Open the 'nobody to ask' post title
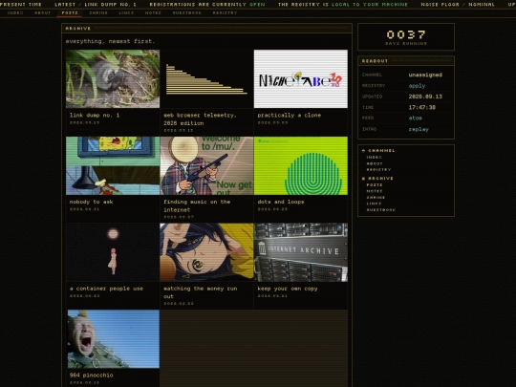This screenshot has height=387, width=516. point(91,202)
